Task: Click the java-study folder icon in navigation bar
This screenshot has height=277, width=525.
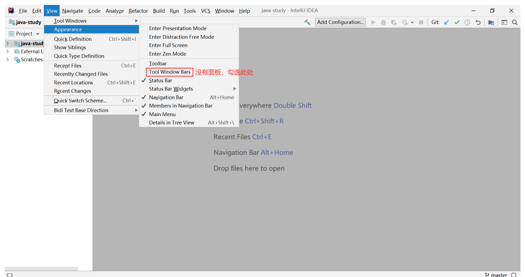Action: pos(12,22)
